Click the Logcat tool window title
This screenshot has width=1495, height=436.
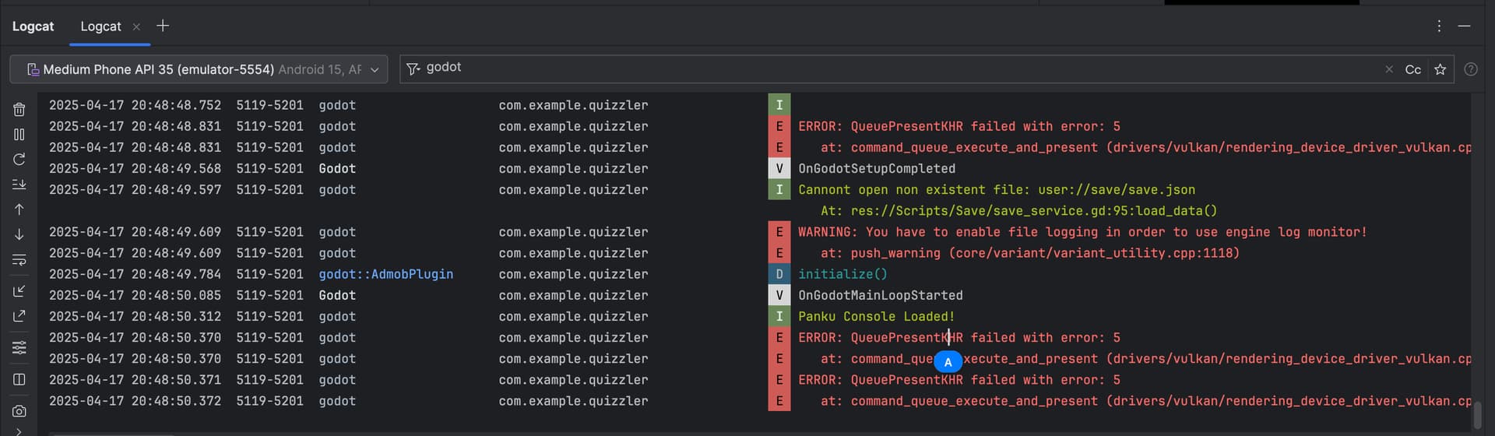pyautogui.click(x=33, y=26)
